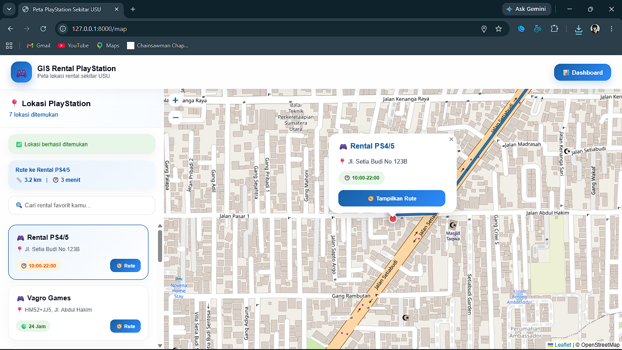Image resolution: width=622 pixels, height=350 pixels.
Task: Open the Gmail bookmark
Action: [x=39, y=46]
